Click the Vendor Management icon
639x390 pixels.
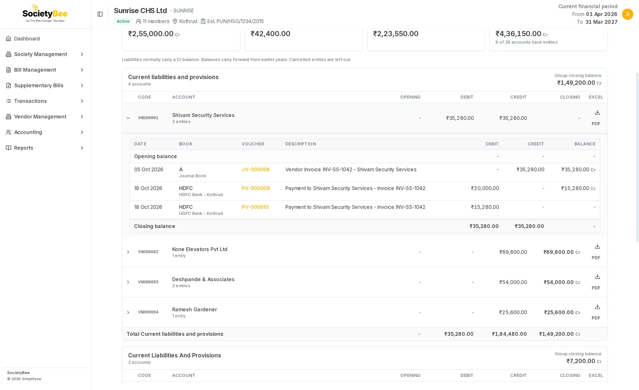point(8,116)
